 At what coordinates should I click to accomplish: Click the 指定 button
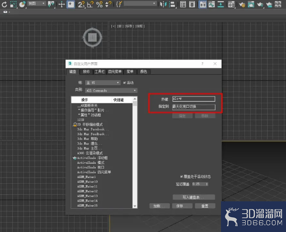click(182, 116)
